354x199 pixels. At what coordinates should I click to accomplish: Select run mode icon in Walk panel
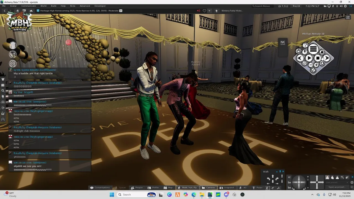click(x=273, y=188)
